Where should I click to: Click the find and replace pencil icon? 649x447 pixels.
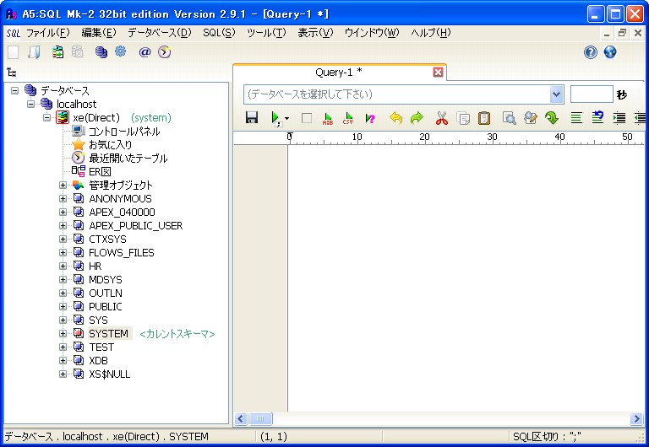pos(530,118)
